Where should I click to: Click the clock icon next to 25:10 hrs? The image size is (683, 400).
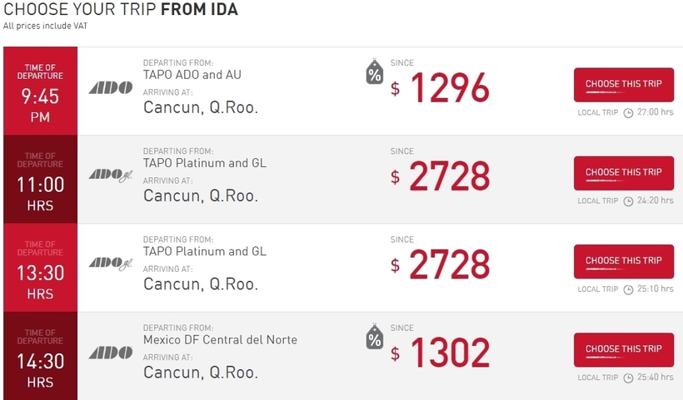click(x=628, y=289)
